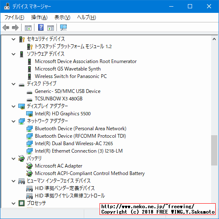This screenshot has height=219, width=219.
Task: Collapse the ディスプレイ アダプター node
Action: coord(13,107)
